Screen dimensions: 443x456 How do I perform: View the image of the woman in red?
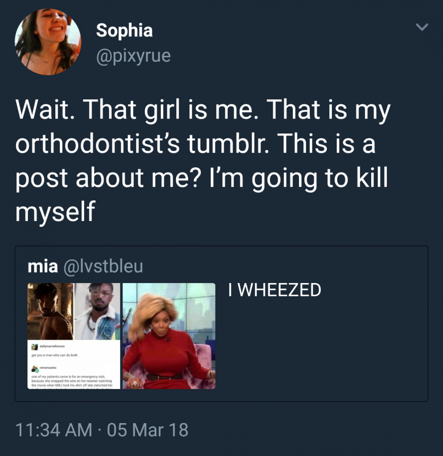tap(169, 336)
